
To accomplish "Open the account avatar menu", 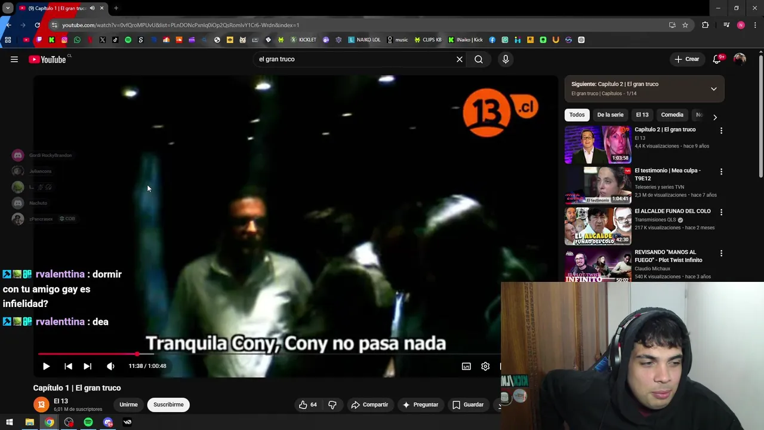I will (x=740, y=59).
